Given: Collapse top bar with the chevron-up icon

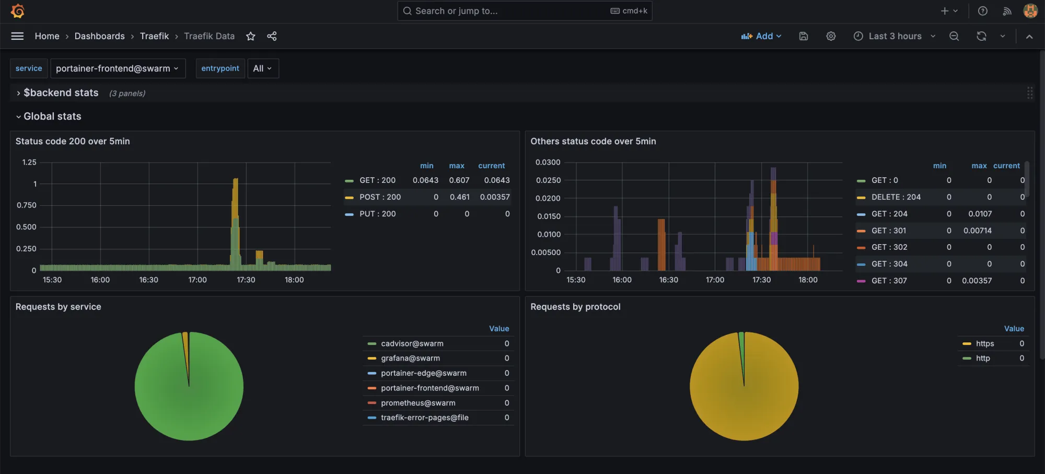Looking at the screenshot, I should (1029, 36).
